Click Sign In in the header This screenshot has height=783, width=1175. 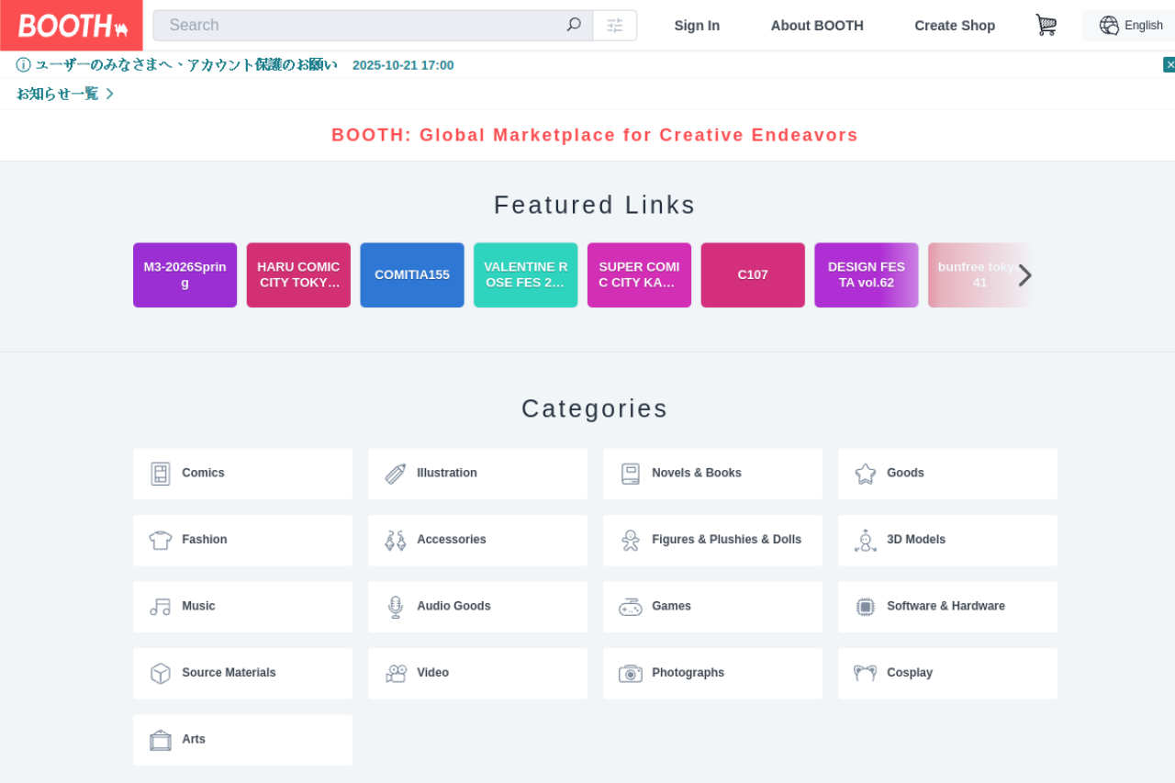click(x=697, y=26)
